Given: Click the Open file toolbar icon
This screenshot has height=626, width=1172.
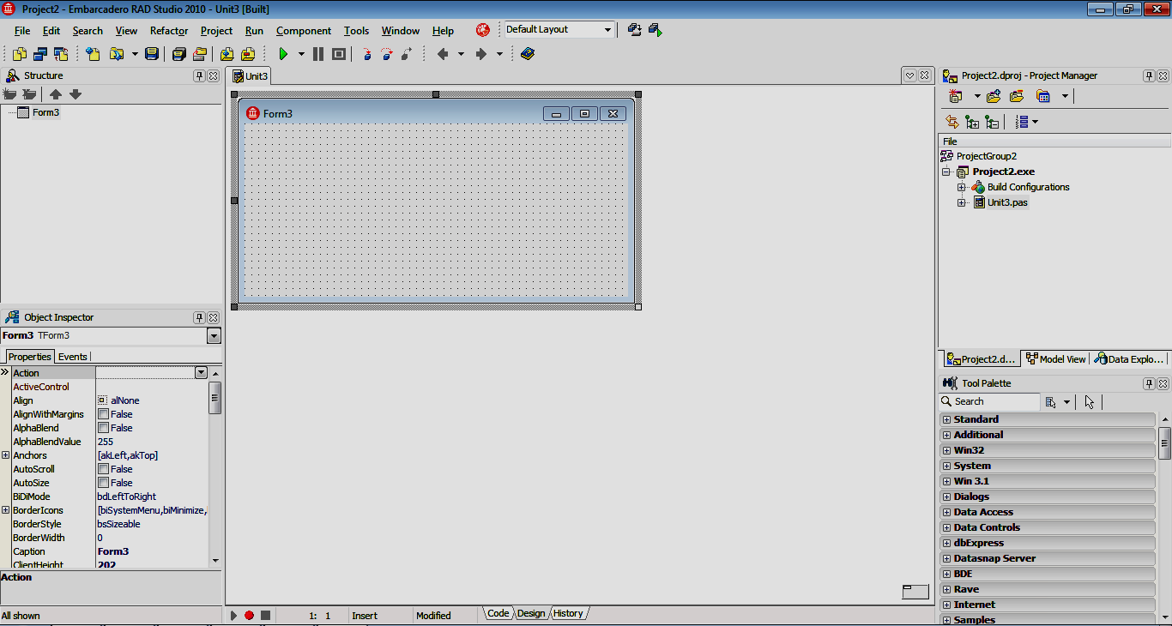Looking at the screenshot, I should [x=116, y=54].
